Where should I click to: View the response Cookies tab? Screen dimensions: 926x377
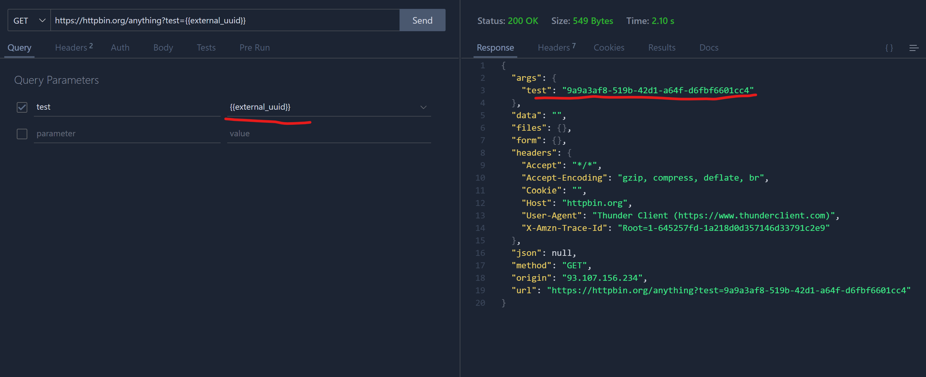[x=609, y=47]
